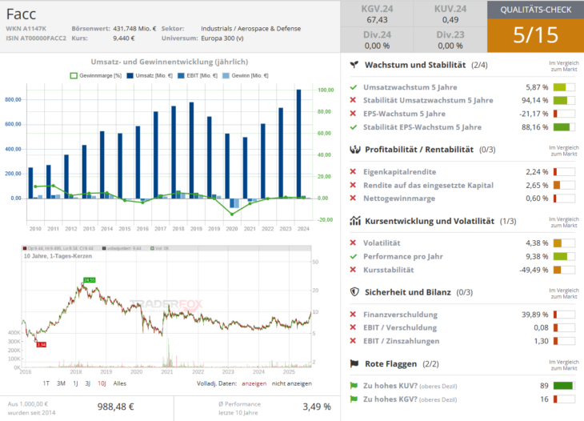Toggle Gewinnmarge [%] series in chart legend
The width and height of the screenshot is (584, 421).
(96, 75)
